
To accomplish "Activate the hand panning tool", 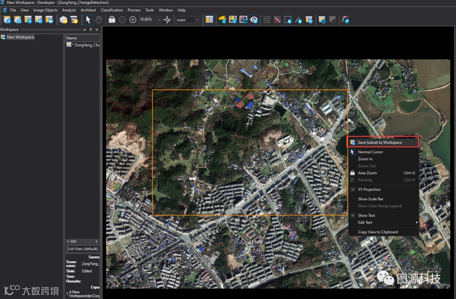I will [x=98, y=20].
